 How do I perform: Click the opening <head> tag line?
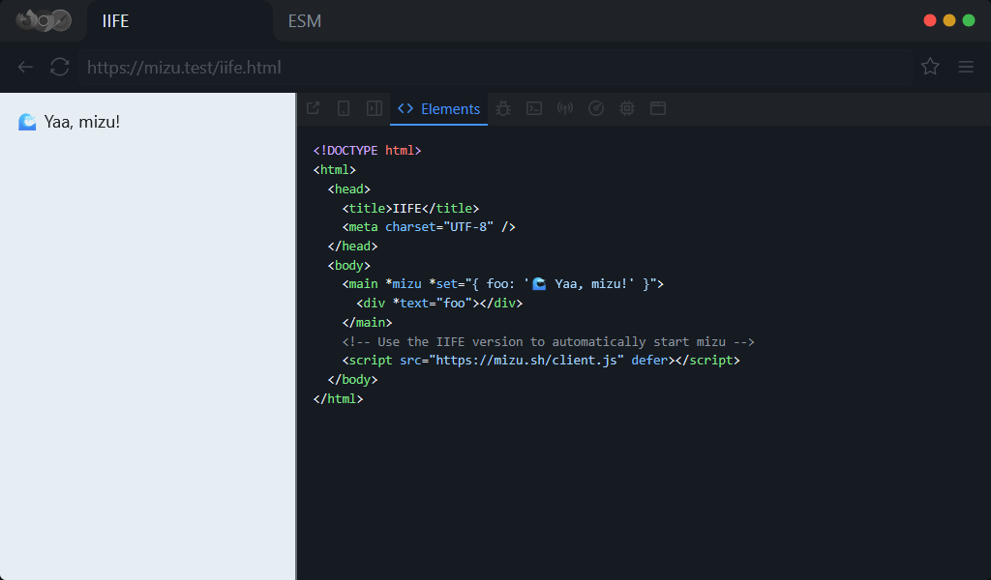[348, 188]
